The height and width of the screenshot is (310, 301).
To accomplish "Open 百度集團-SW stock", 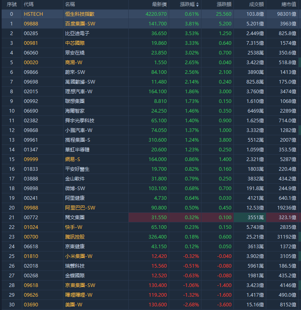I will [80, 24].
